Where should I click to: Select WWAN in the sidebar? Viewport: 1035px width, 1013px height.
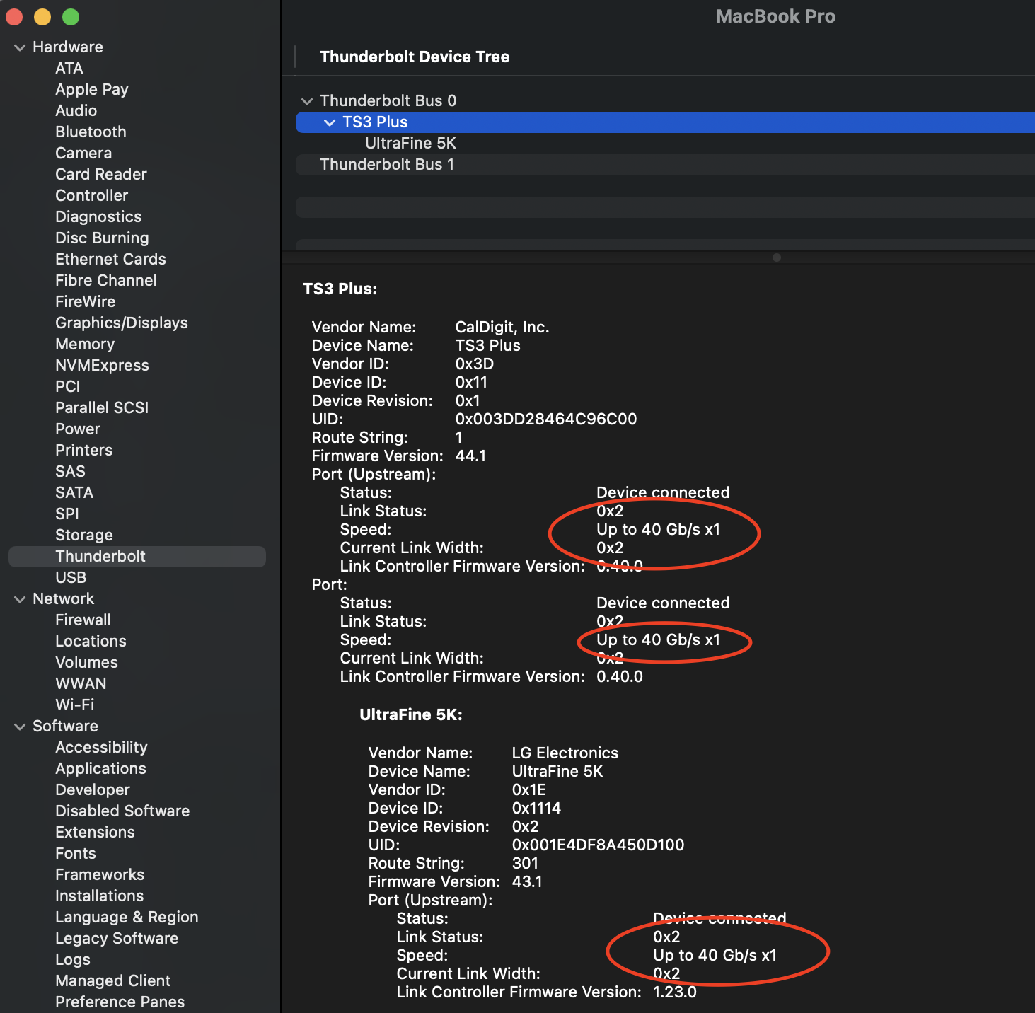81,683
